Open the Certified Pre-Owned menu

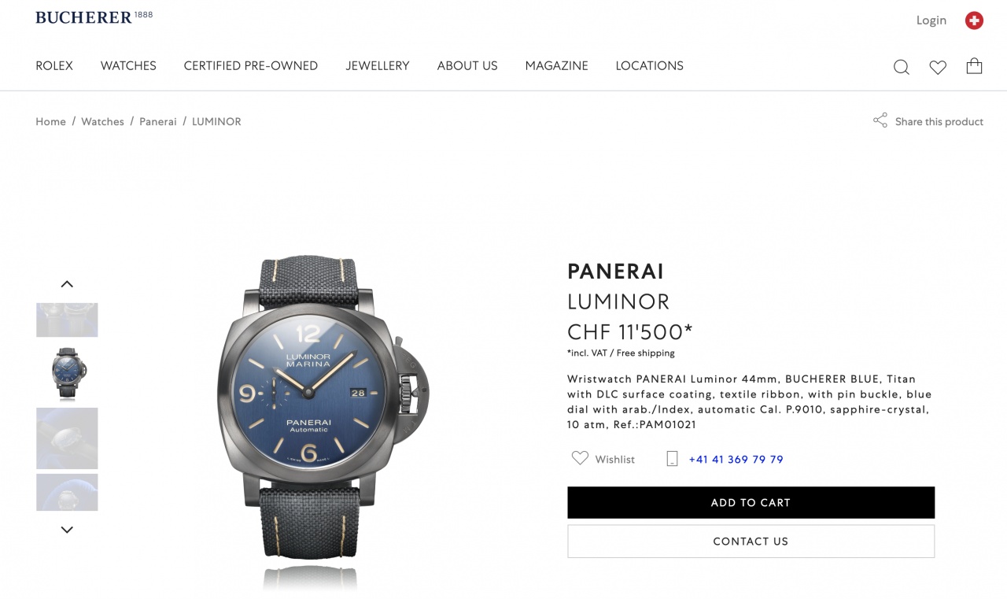tap(251, 66)
